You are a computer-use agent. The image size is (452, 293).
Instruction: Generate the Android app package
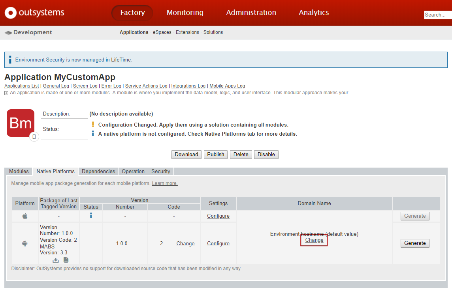coord(415,243)
